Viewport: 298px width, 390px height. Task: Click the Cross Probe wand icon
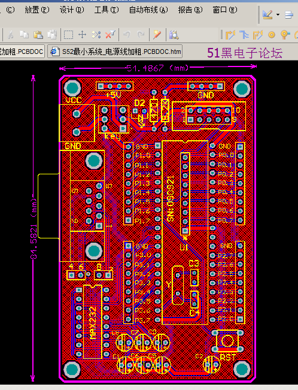pyautogui.click(x=157, y=35)
